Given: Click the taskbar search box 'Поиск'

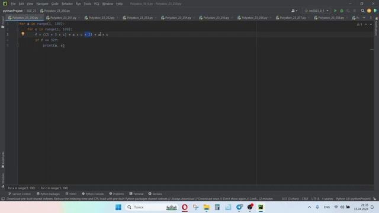Looking at the screenshot, I should (152, 207).
